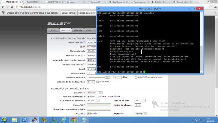
Task: Select Chave compartilhada authentication
Action: click(x=99, y=97)
